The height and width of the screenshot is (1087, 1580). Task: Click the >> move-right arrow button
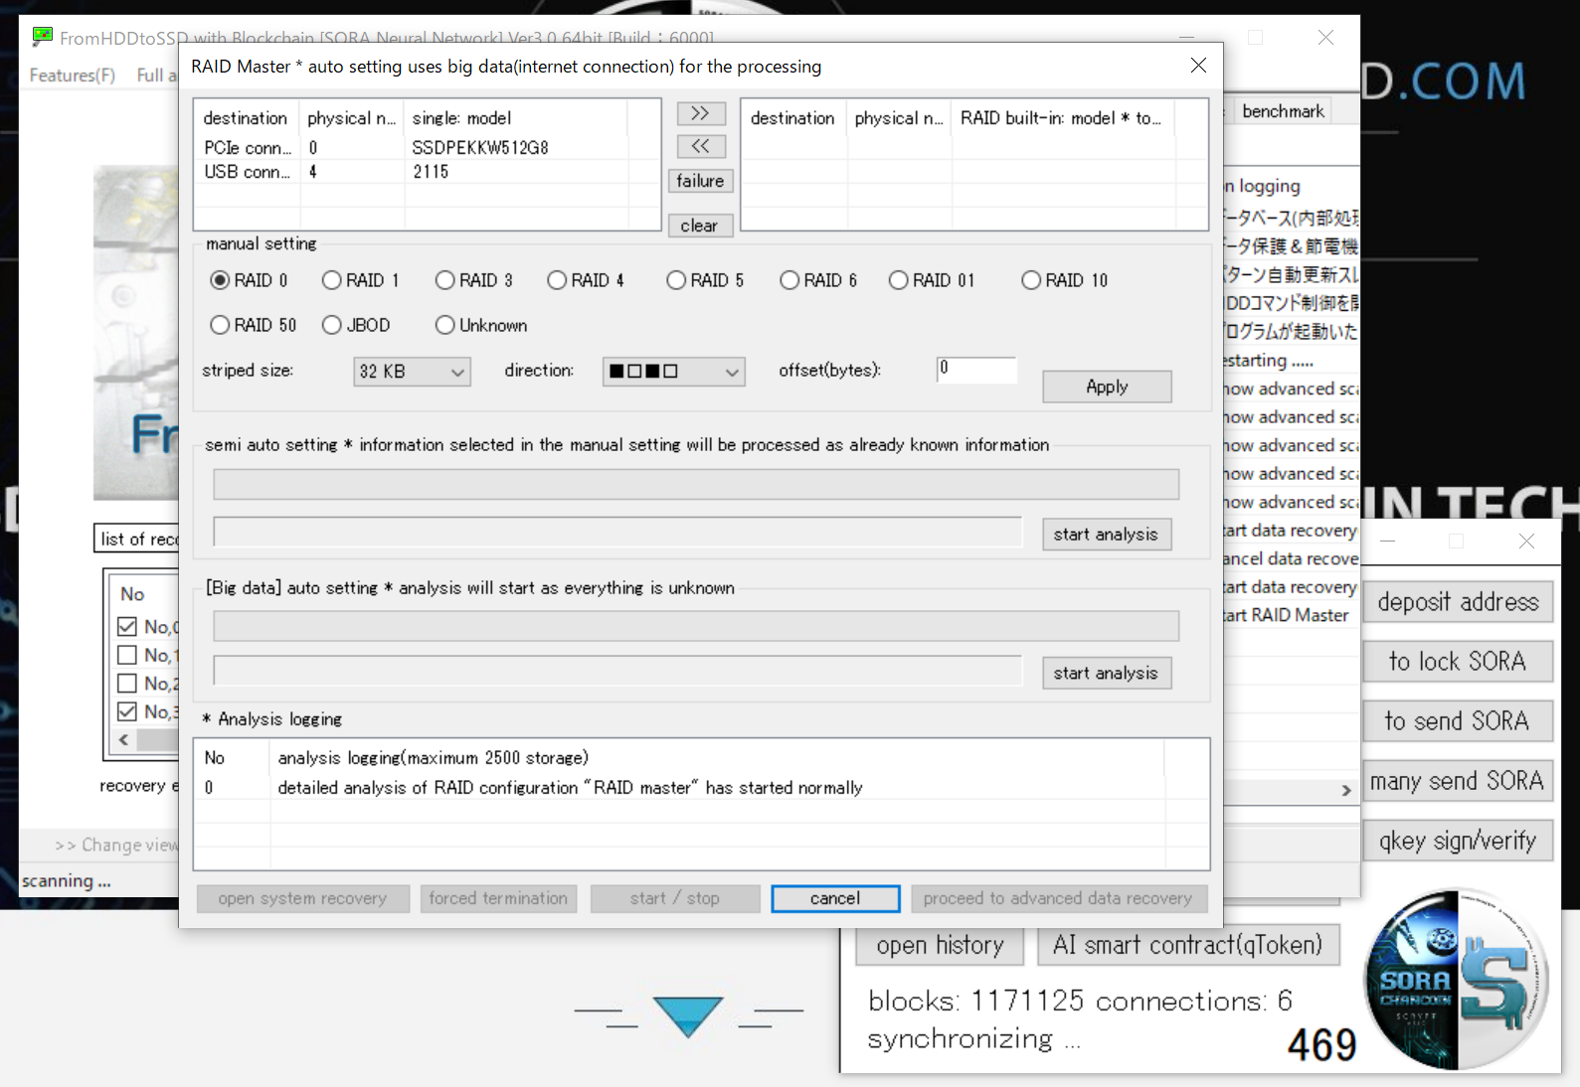[700, 113]
